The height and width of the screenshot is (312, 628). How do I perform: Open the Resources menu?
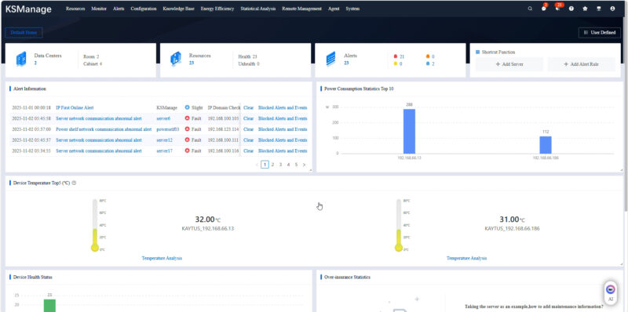[75, 9]
